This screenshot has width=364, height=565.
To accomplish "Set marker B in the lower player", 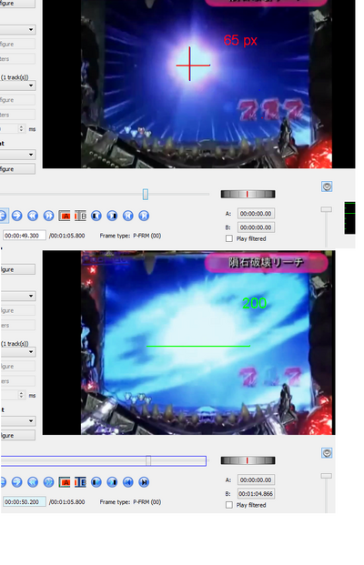I will (80, 482).
